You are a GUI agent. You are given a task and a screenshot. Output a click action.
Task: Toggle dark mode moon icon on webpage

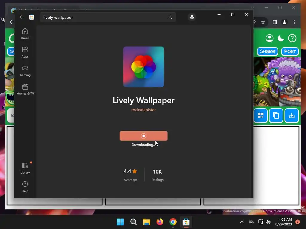tap(281, 38)
